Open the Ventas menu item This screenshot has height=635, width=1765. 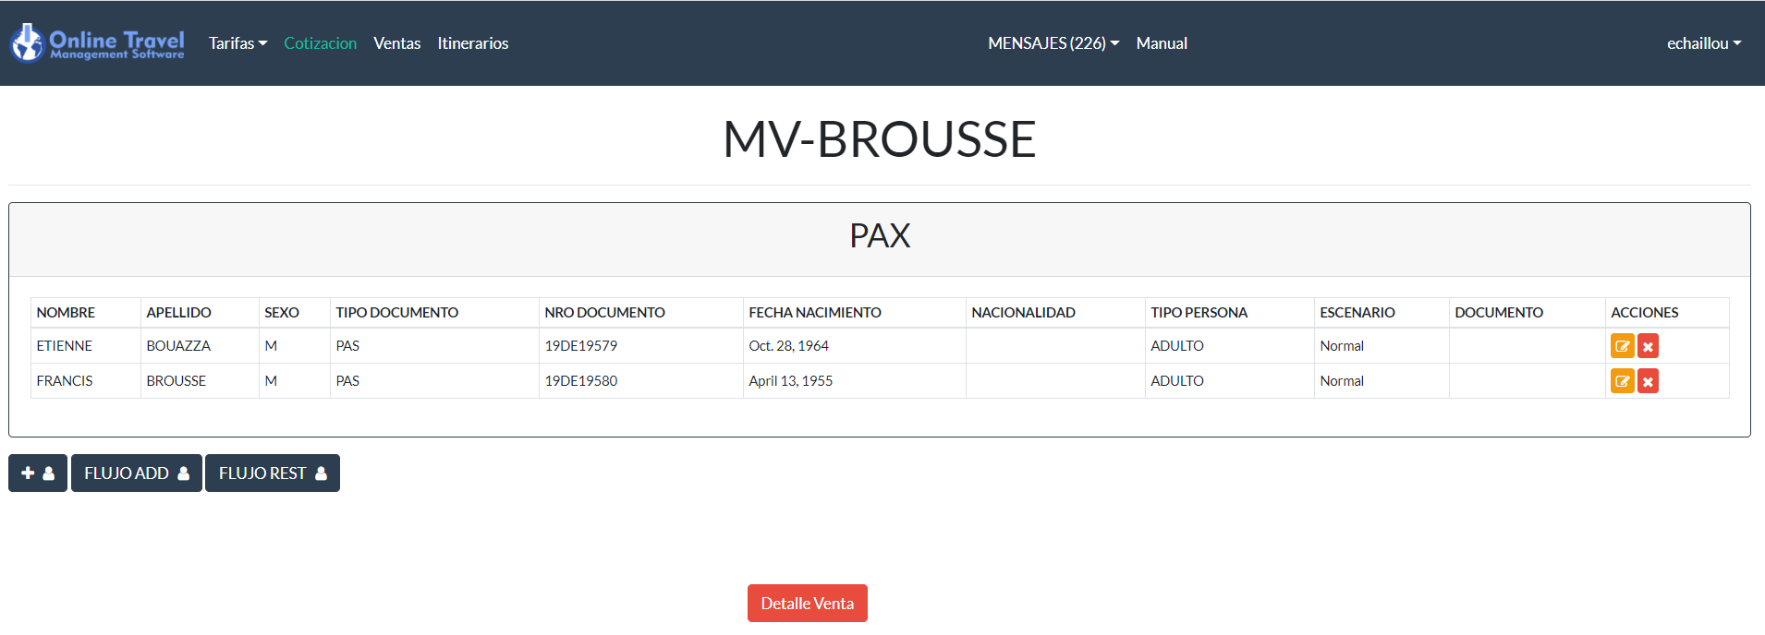pyautogui.click(x=396, y=43)
